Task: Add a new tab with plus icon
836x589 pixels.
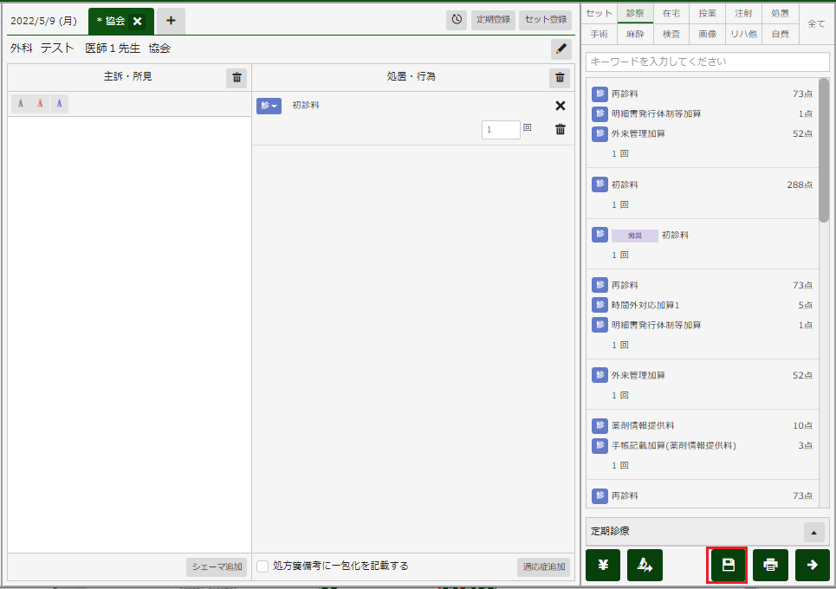Action: tap(171, 21)
